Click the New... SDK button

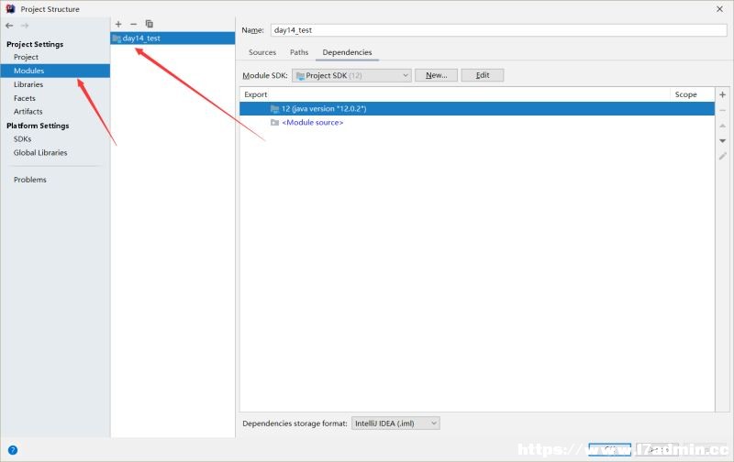tap(436, 75)
